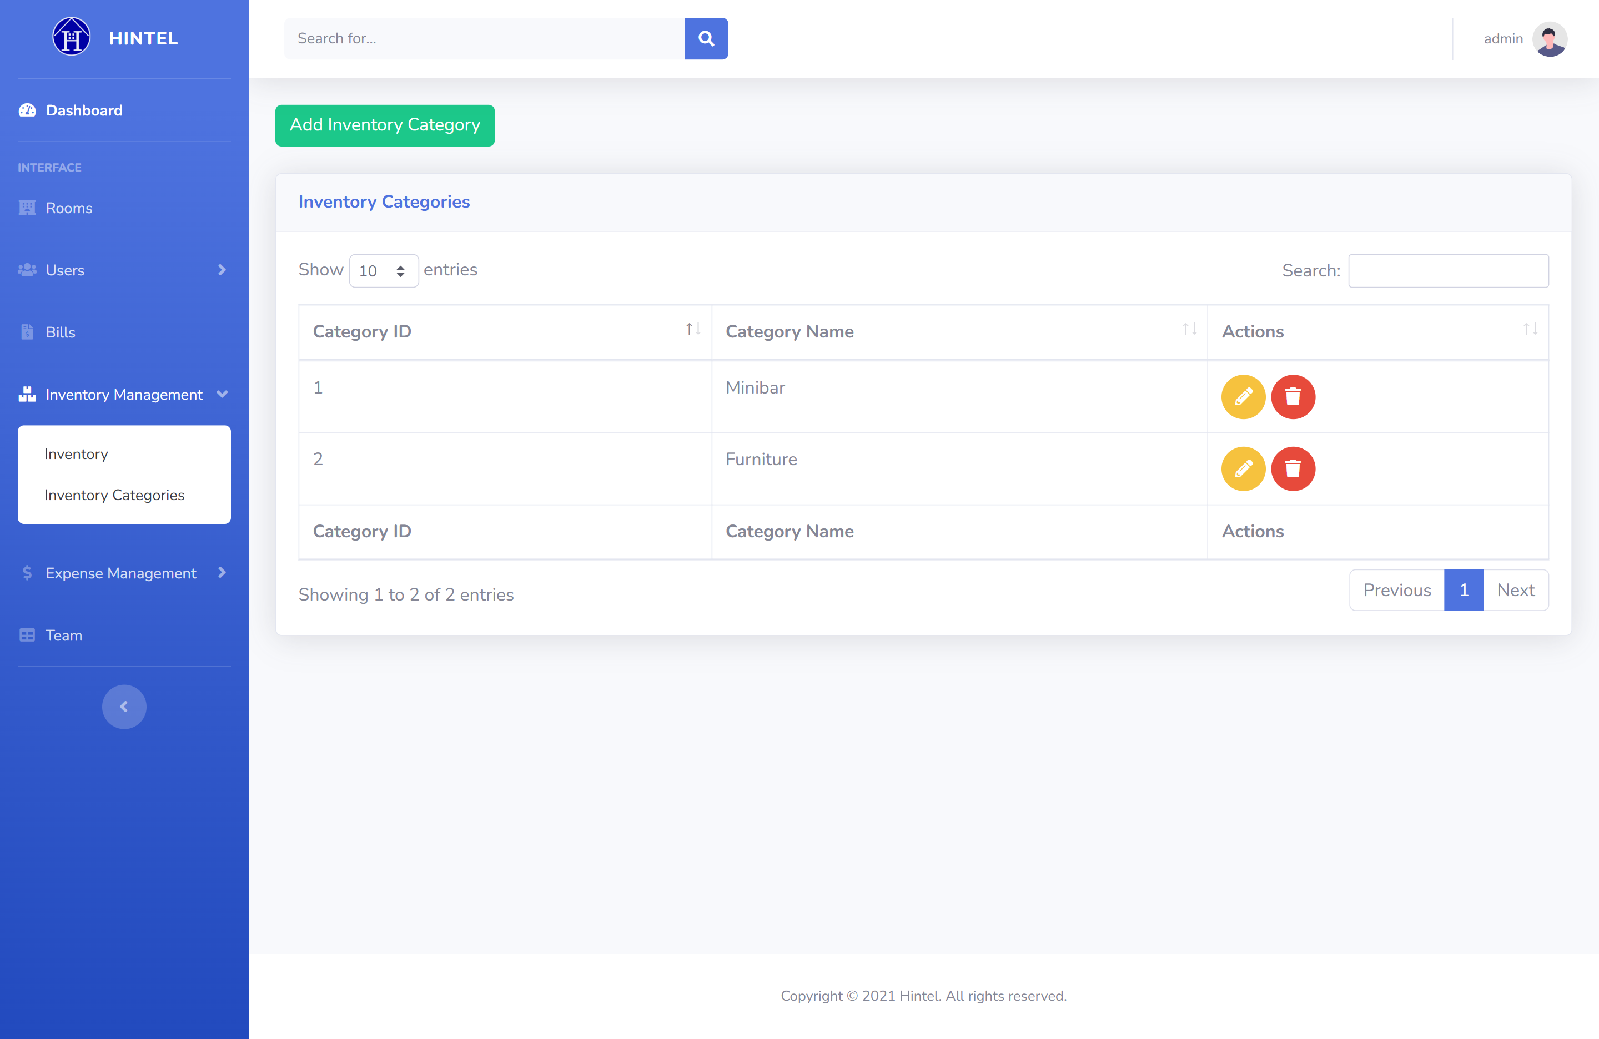Click the Add Inventory Category button
The width and height of the screenshot is (1599, 1039).
[384, 125]
